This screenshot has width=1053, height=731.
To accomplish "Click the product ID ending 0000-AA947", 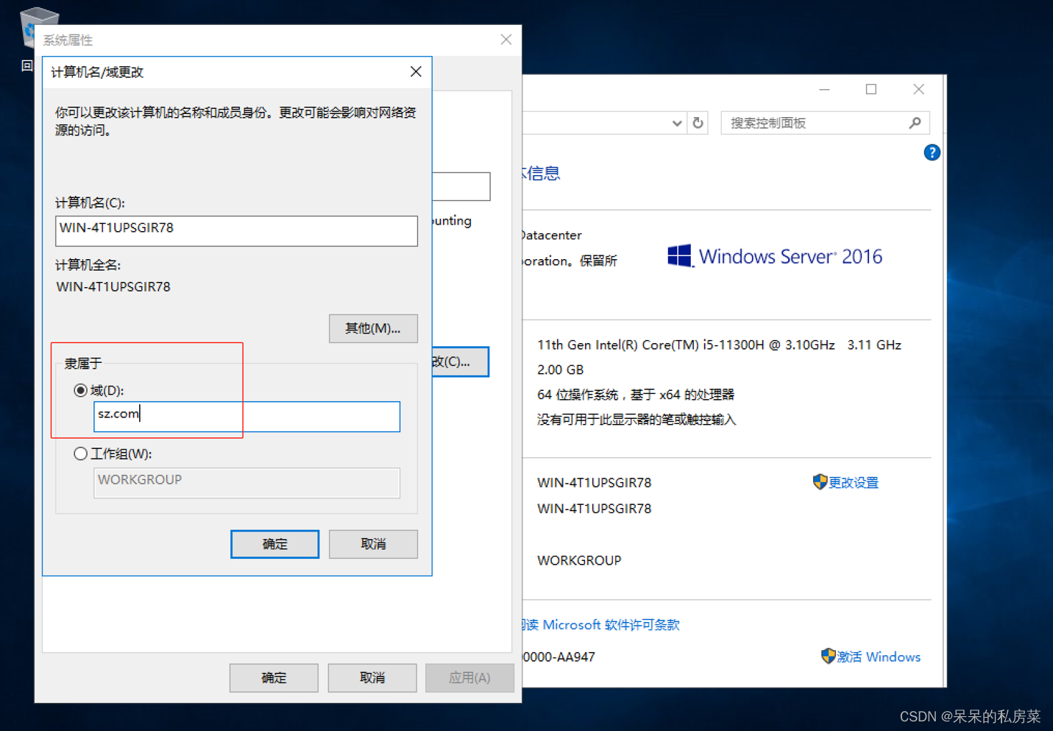I will pos(559,657).
